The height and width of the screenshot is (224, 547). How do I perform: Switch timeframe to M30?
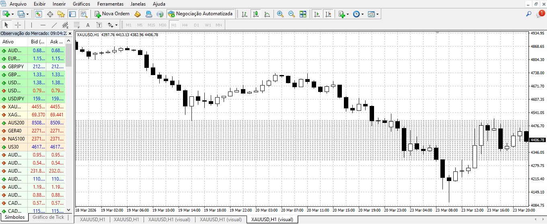(x=162, y=25)
